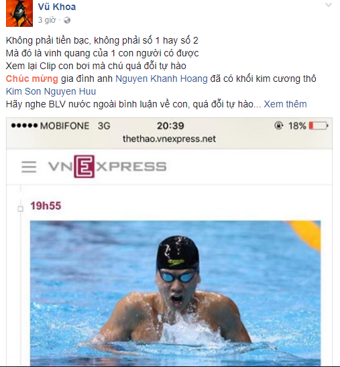Click the VnExpress logo
Screen dimensions: 340x367
[x=107, y=166]
